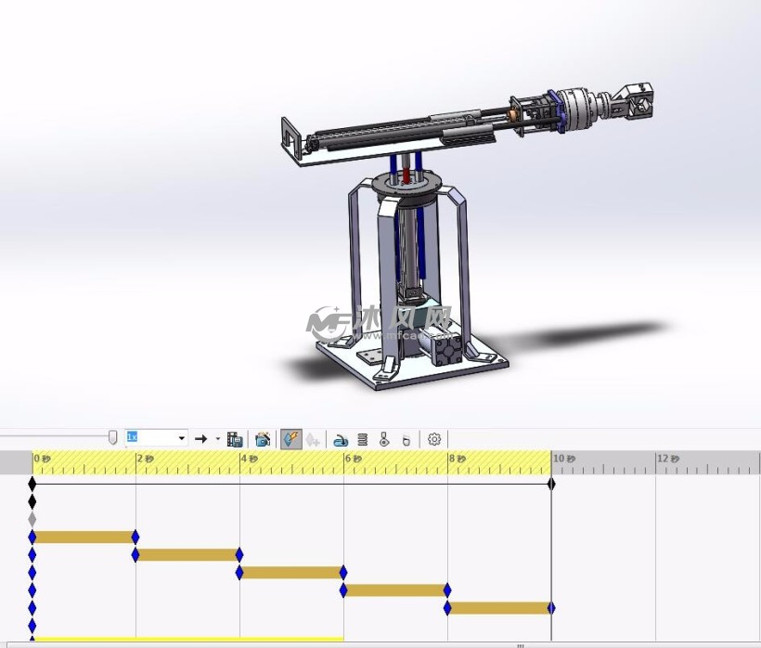Click the 4 秒 mark on timeline ruler
Screen dimensions: 761x648
click(x=250, y=459)
